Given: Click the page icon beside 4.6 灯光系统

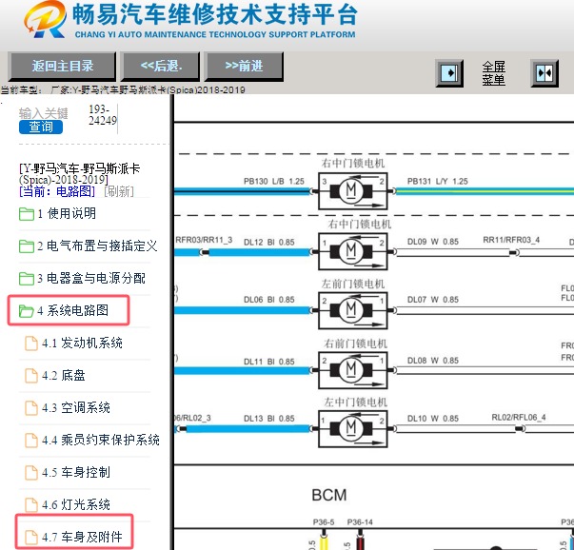Looking at the screenshot, I should (31, 505).
